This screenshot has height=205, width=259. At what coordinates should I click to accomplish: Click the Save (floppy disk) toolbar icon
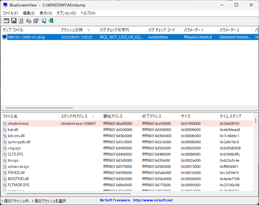(14, 21)
